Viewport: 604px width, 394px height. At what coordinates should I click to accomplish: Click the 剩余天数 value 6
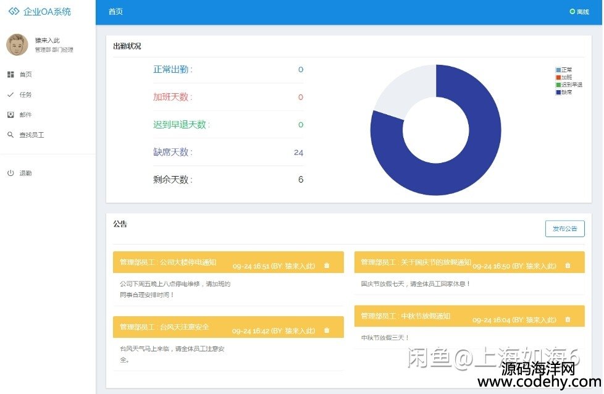click(301, 180)
